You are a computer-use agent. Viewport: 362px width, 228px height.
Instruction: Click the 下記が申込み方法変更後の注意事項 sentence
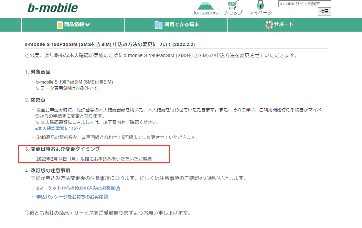[139, 178]
